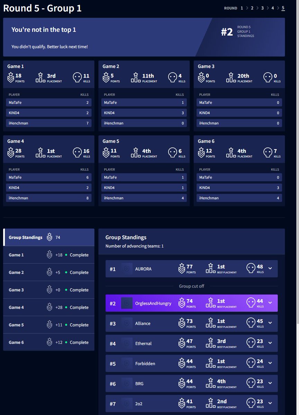The image size is (299, 415).
Task: Select KIND4 row in Game 5
Action: coord(144,188)
